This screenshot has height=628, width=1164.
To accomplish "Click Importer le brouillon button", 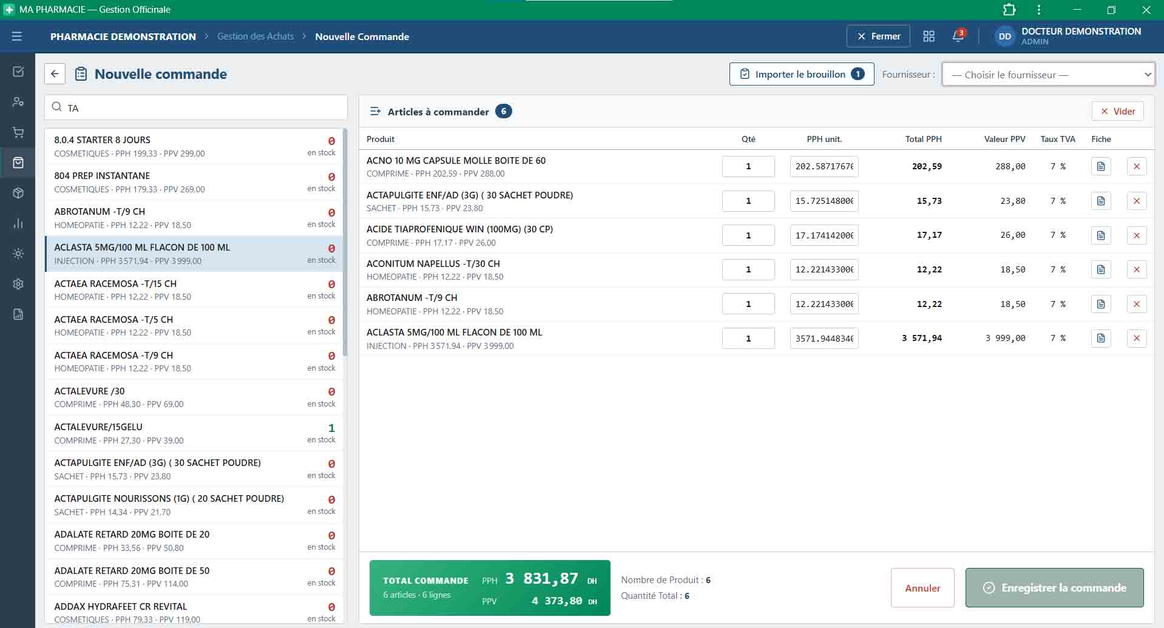I will tap(802, 74).
